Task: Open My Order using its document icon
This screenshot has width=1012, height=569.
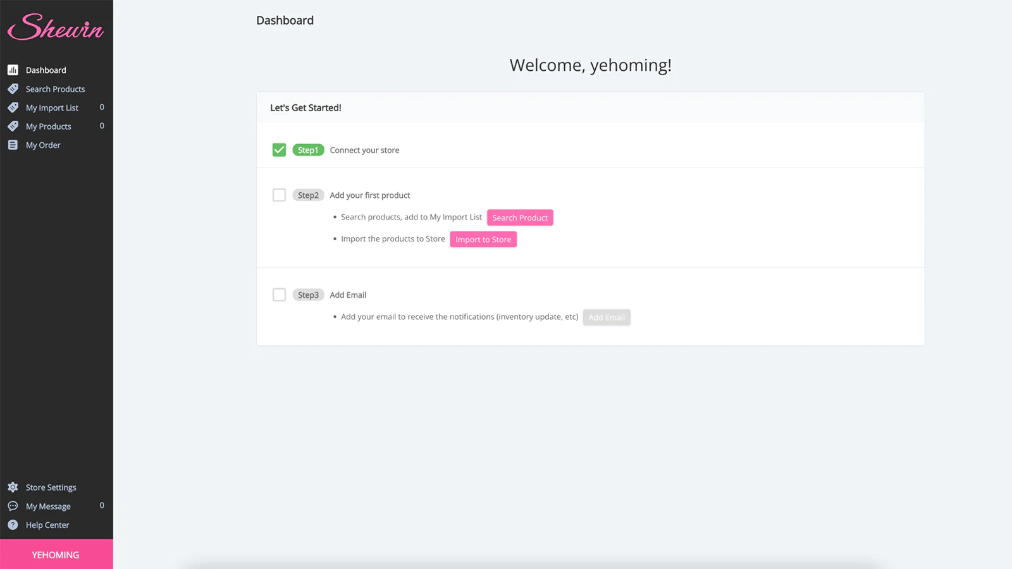Action: [13, 145]
